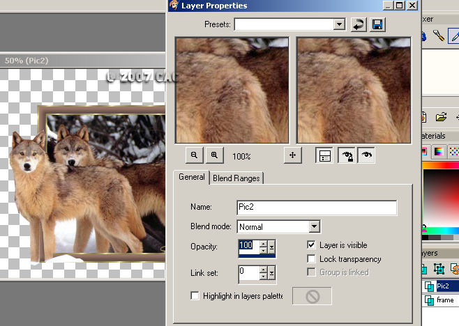Screen dimensions: 459x326
Task: Check Highlight in layers palette option
Action: tap(195, 296)
